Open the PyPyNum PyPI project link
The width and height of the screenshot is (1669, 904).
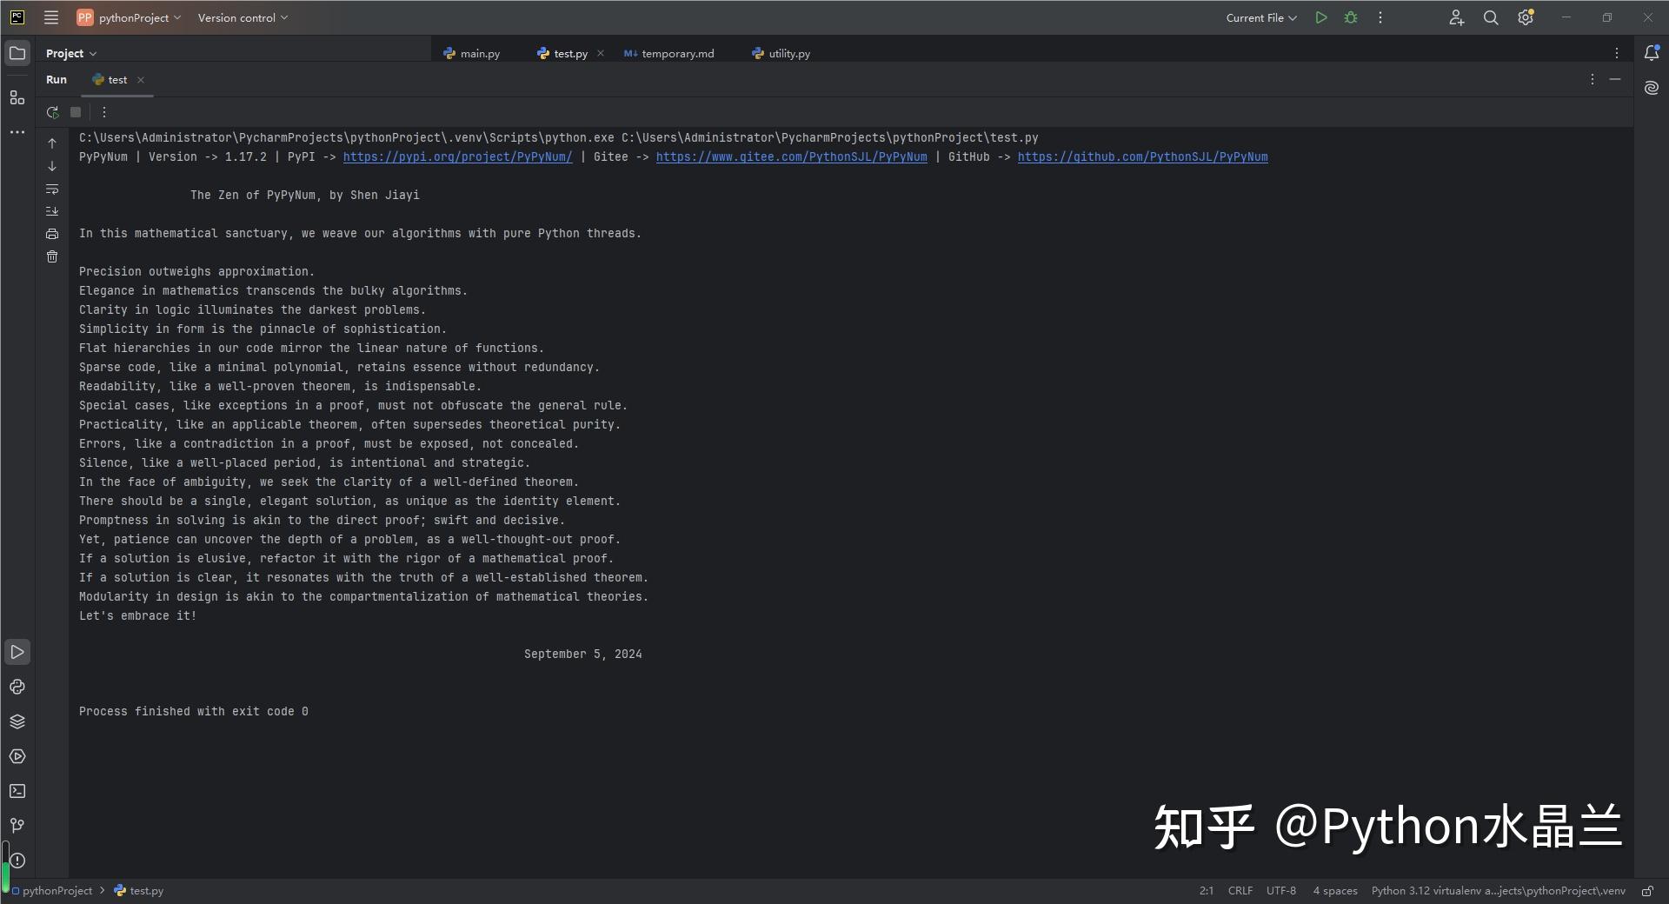(458, 157)
